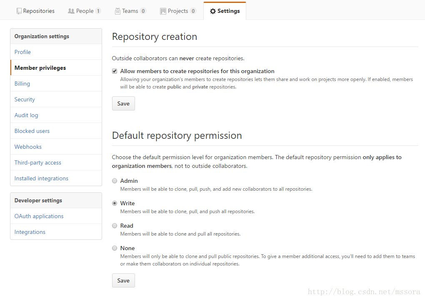Open the Member privileges section
The width and height of the screenshot is (425, 300).
40,67
